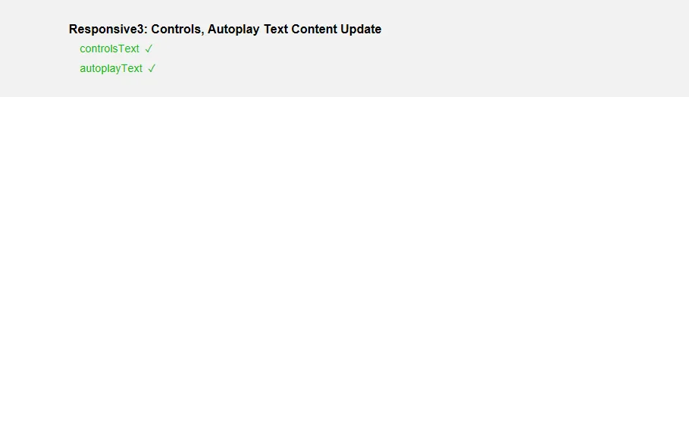The width and height of the screenshot is (689, 435).
Task: Click the "Text" ending of controlsText label
Action: pyautogui.click(x=128, y=49)
